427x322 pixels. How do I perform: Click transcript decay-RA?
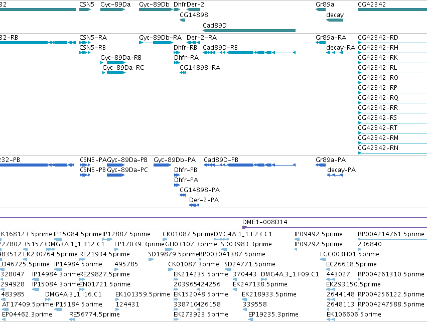pos(341,48)
